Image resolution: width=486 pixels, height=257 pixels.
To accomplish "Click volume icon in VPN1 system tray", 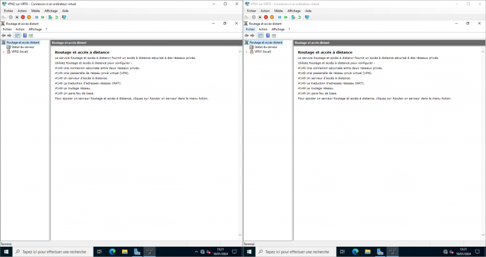I will pos(451,252).
